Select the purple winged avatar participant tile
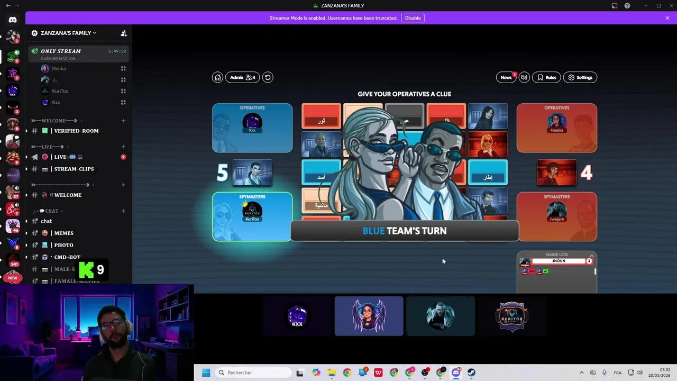 pos(369,316)
